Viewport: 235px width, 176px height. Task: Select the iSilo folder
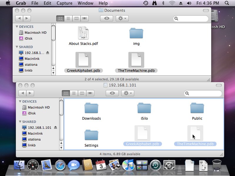pos(144,108)
